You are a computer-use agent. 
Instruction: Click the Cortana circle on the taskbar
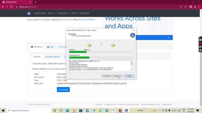55,110
